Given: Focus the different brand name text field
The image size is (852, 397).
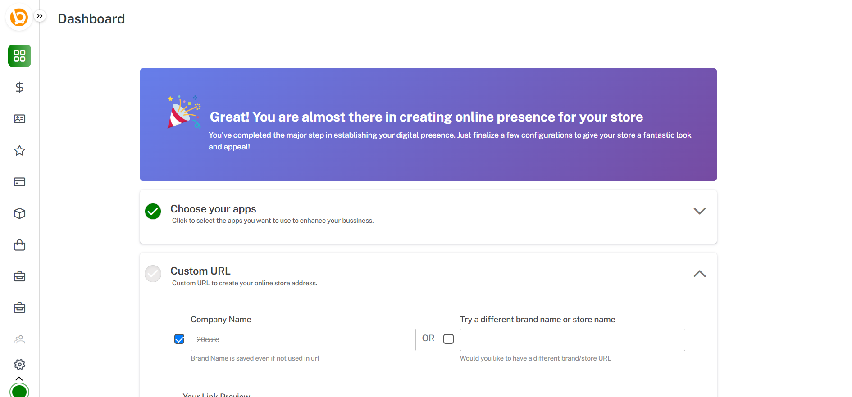Looking at the screenshot, I should point(572,340).
